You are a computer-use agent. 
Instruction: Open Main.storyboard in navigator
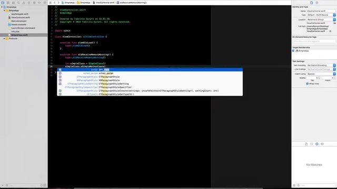click(19, 21)
